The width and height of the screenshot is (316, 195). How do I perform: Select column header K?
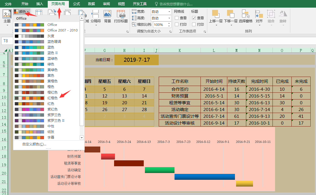pos(180,50)
